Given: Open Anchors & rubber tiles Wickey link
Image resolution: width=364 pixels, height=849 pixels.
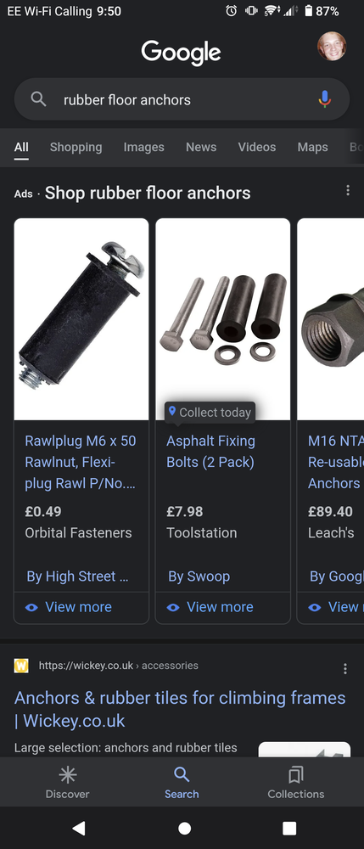Looking at the screenshot, I should point(180,709).
